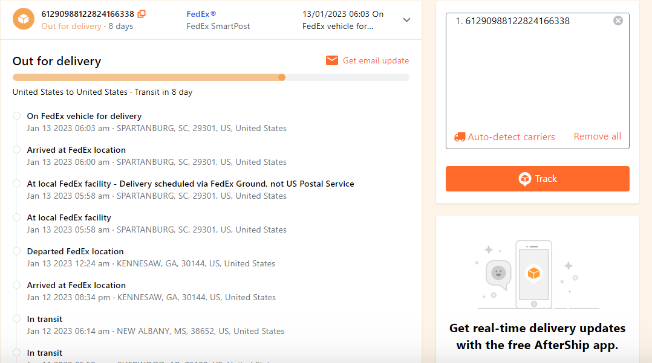This screenshot has width=652, height=363.
Task: Click the envelope email icon
Action: click(332, 60)
